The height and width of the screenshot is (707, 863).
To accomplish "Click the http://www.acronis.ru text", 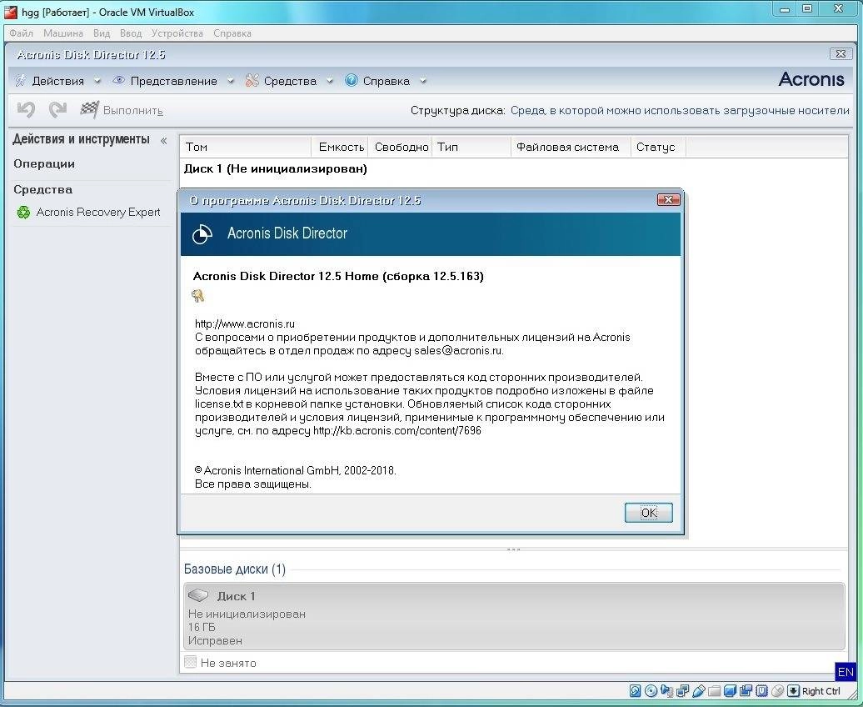I will (244, 323).
